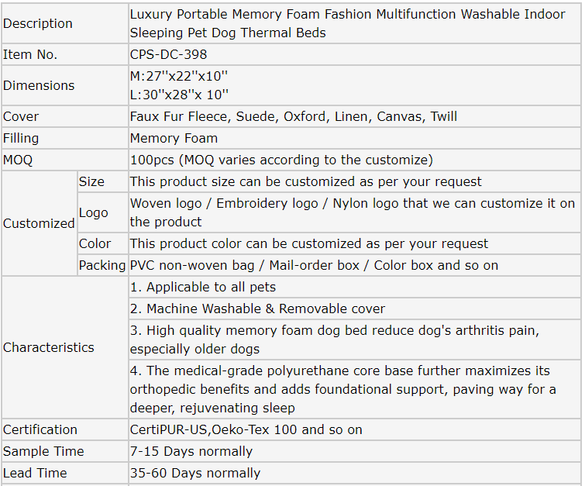Click the Size sub-label cell
The width and height of the screenshot is (585, 486).
pos(91,181)
